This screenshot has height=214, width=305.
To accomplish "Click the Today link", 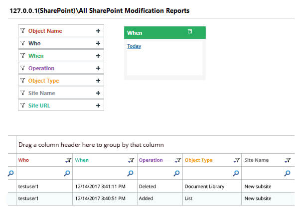I will (x=134, y=46).
